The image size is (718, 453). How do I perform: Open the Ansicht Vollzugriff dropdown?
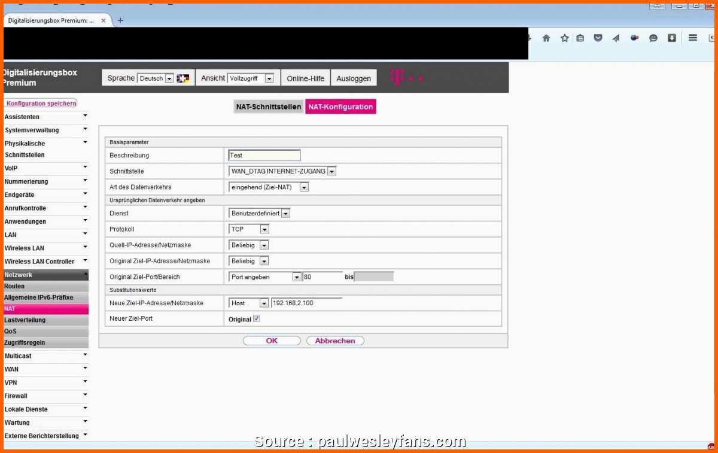click(x=251, y=78)
